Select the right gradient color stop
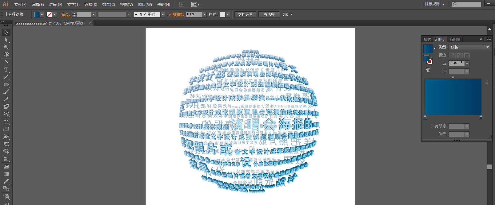Viewport: 495px width, 205px height. (481, 118)
